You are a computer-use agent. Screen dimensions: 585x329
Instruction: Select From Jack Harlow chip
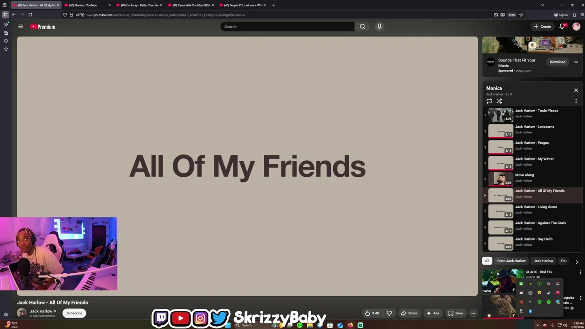point(511,261)
